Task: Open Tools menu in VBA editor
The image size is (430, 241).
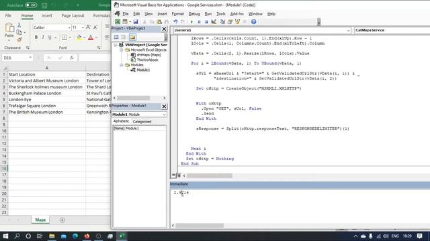Action: [x=221, y=13]
